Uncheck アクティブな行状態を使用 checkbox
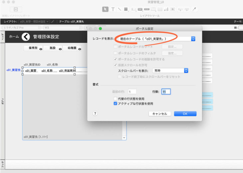Viewport: 243px width, 173px height. pos(116,104)
